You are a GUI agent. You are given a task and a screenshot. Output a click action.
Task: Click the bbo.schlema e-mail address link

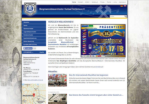35,80
